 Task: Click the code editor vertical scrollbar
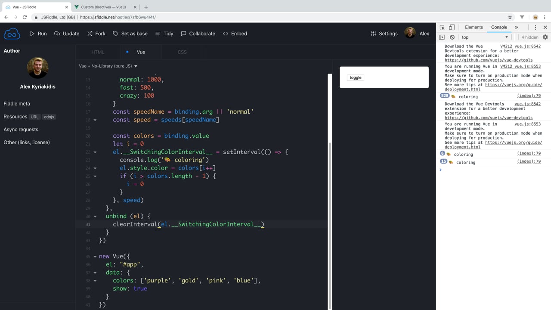330,226
